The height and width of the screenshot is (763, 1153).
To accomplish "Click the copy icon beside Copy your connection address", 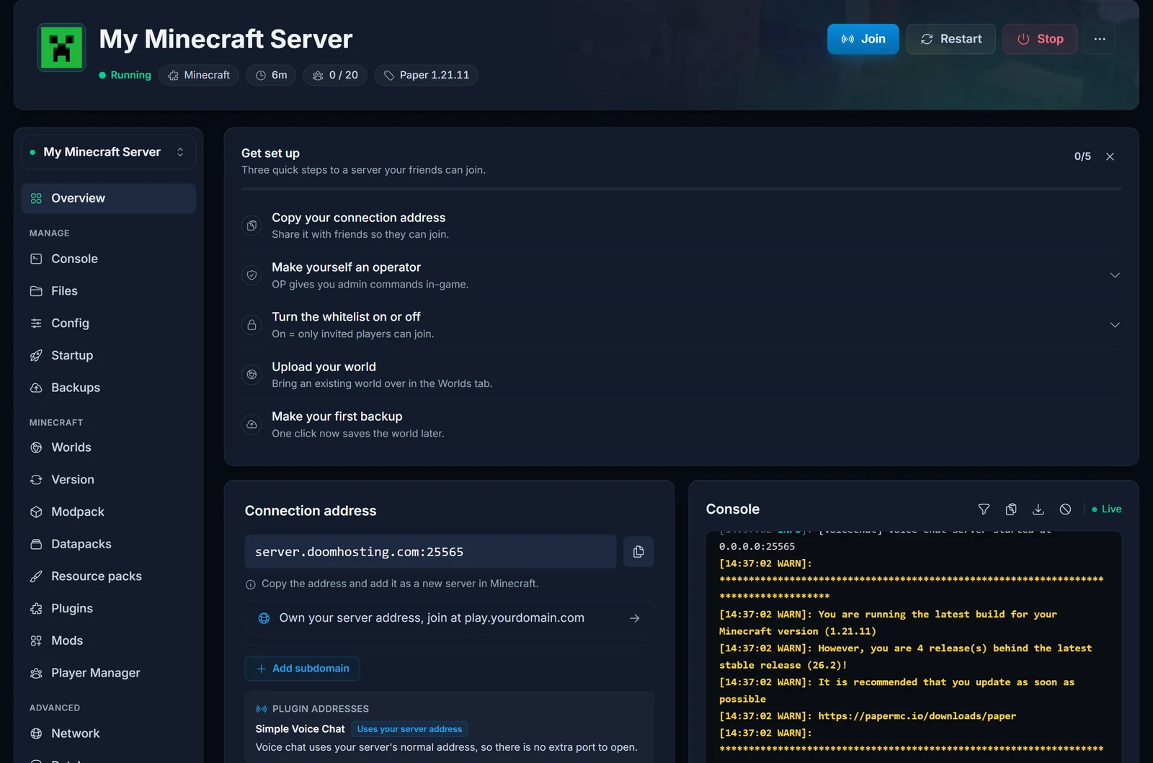I will coord(251,226).
